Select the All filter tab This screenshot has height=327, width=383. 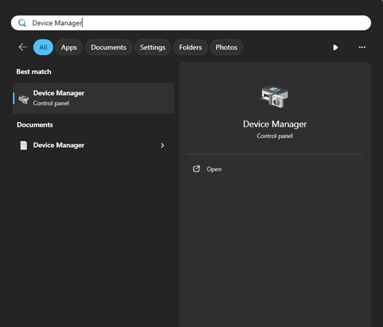(43, 47)
